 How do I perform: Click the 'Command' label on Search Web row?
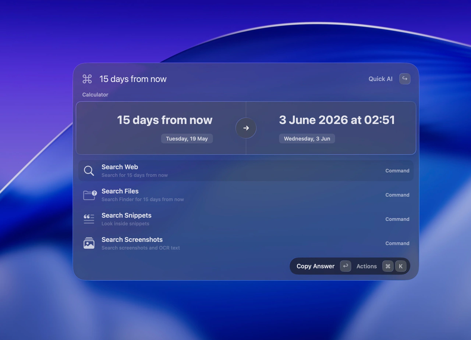coord(397,171)
